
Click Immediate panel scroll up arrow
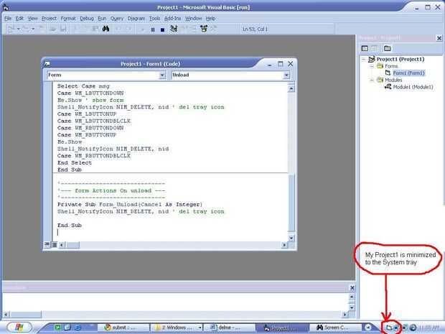(352, 297)
